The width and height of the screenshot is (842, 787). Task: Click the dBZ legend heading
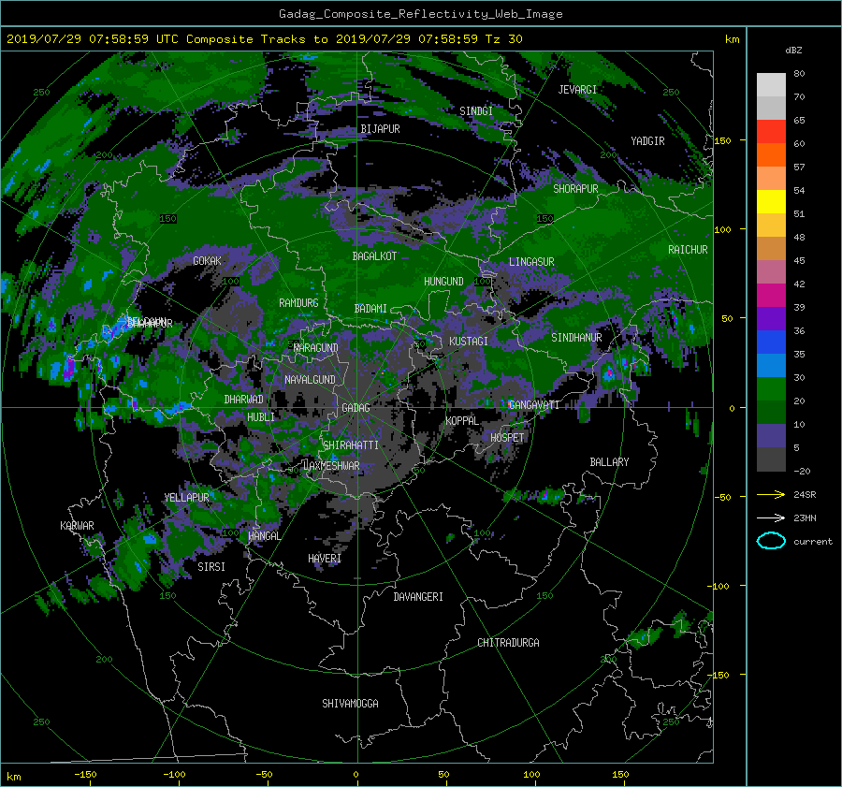point(793,50)
